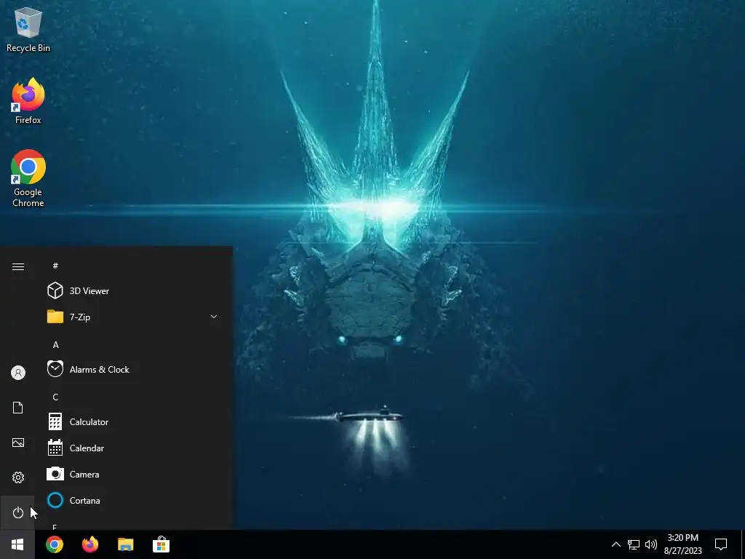Click the C letter group header
Viewport: 745px width, 559px height.
pos(55,397)
